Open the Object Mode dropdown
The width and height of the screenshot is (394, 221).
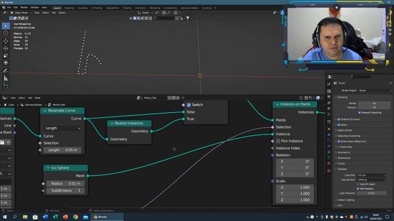(21, 12)
